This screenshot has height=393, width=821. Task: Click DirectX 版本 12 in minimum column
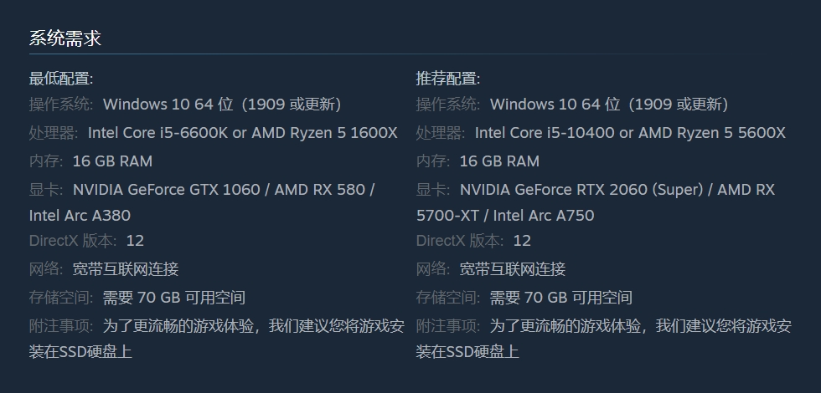pyautogui.click(x=86, y=241)
